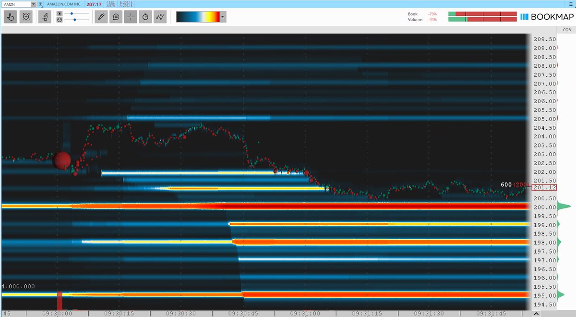This screenshot has width=576, height=317.
Task: Click the large red volume bubble
Action: click(x=61, y=160)
